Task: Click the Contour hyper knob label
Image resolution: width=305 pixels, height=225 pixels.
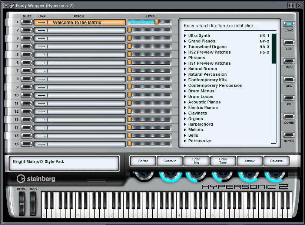Action: (170, 161)
